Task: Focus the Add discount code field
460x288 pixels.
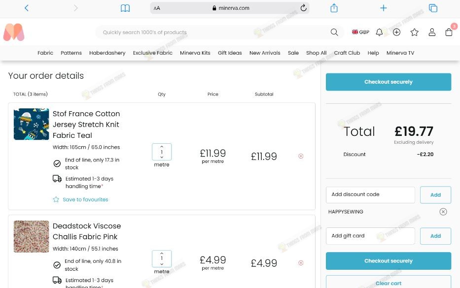Action: (370, 195)
